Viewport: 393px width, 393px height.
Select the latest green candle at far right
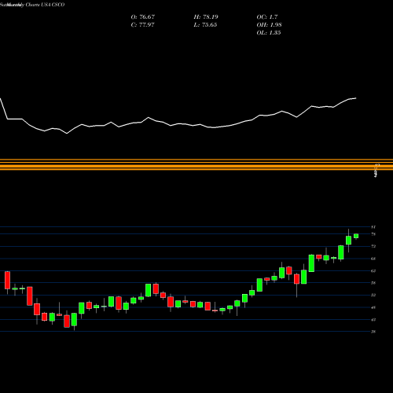[x=356, y=236]
